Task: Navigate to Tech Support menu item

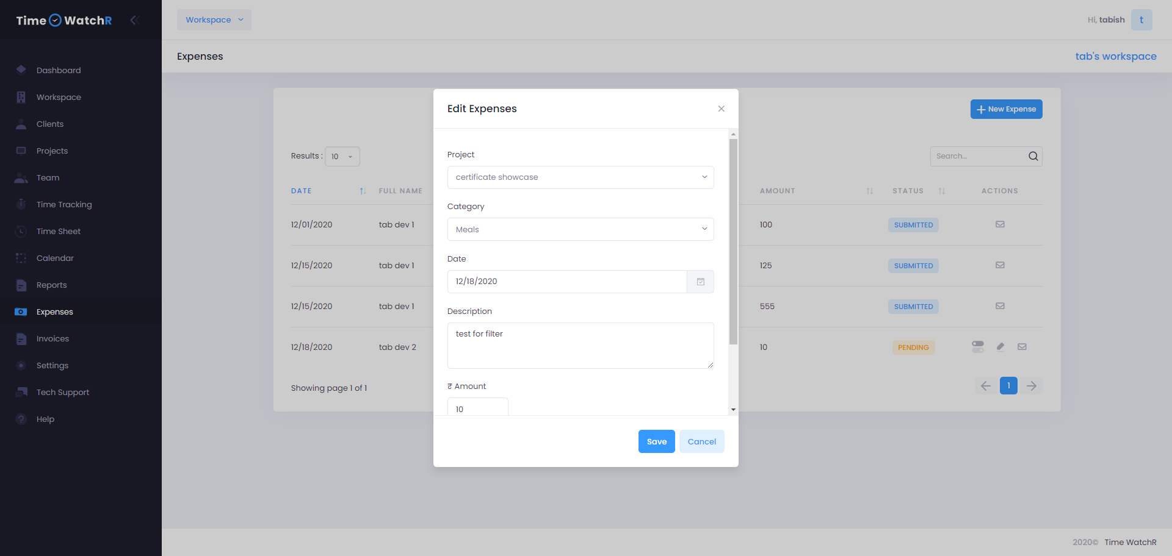Action: pyautogui.click(x=63, y=392)
